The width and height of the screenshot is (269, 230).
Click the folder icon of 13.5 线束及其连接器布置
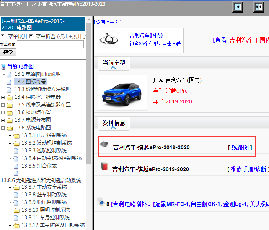tap(10, 105)
